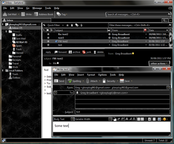174x144 pixels.
Task: Insert a smiley in compose toolbar
Action: [164, 119]
